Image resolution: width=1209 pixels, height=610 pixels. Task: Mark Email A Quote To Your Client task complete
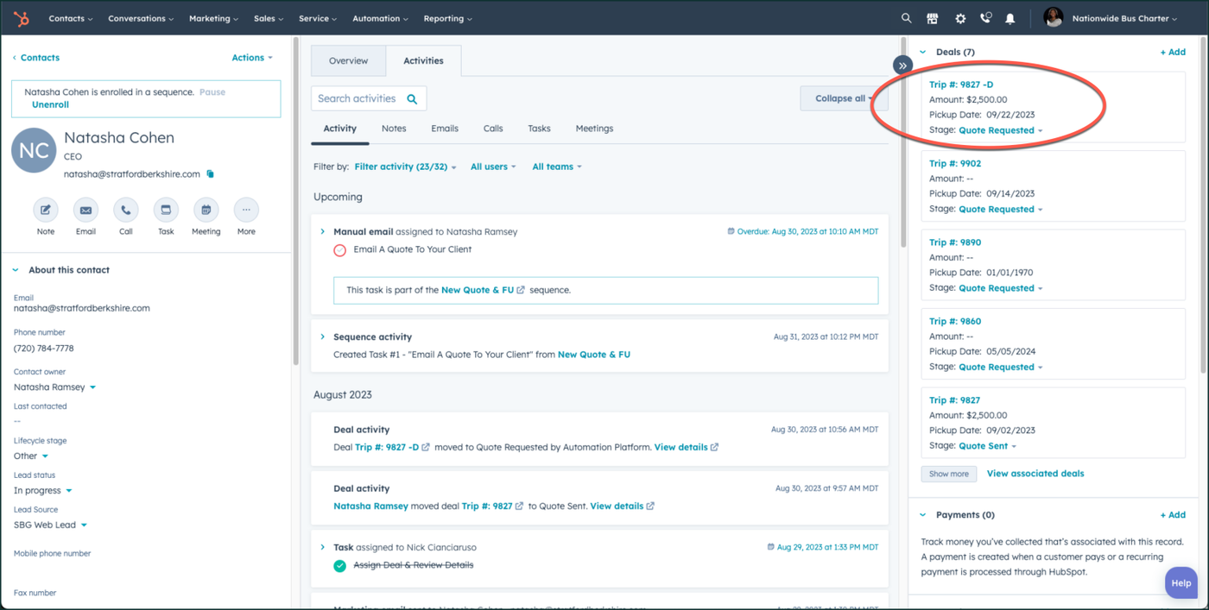pyautogui.click(x=340, y=250)
